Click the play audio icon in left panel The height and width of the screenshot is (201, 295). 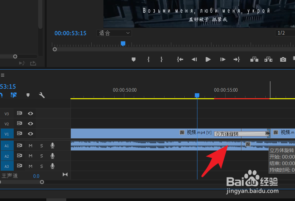22,63
